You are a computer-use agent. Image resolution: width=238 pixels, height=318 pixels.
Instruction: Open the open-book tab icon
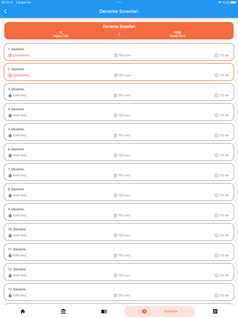coord(104,311)
